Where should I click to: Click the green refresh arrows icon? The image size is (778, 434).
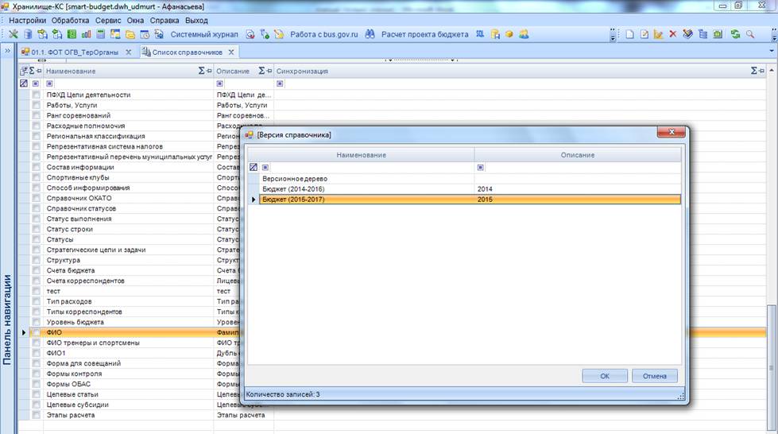(x=735, y=35)
